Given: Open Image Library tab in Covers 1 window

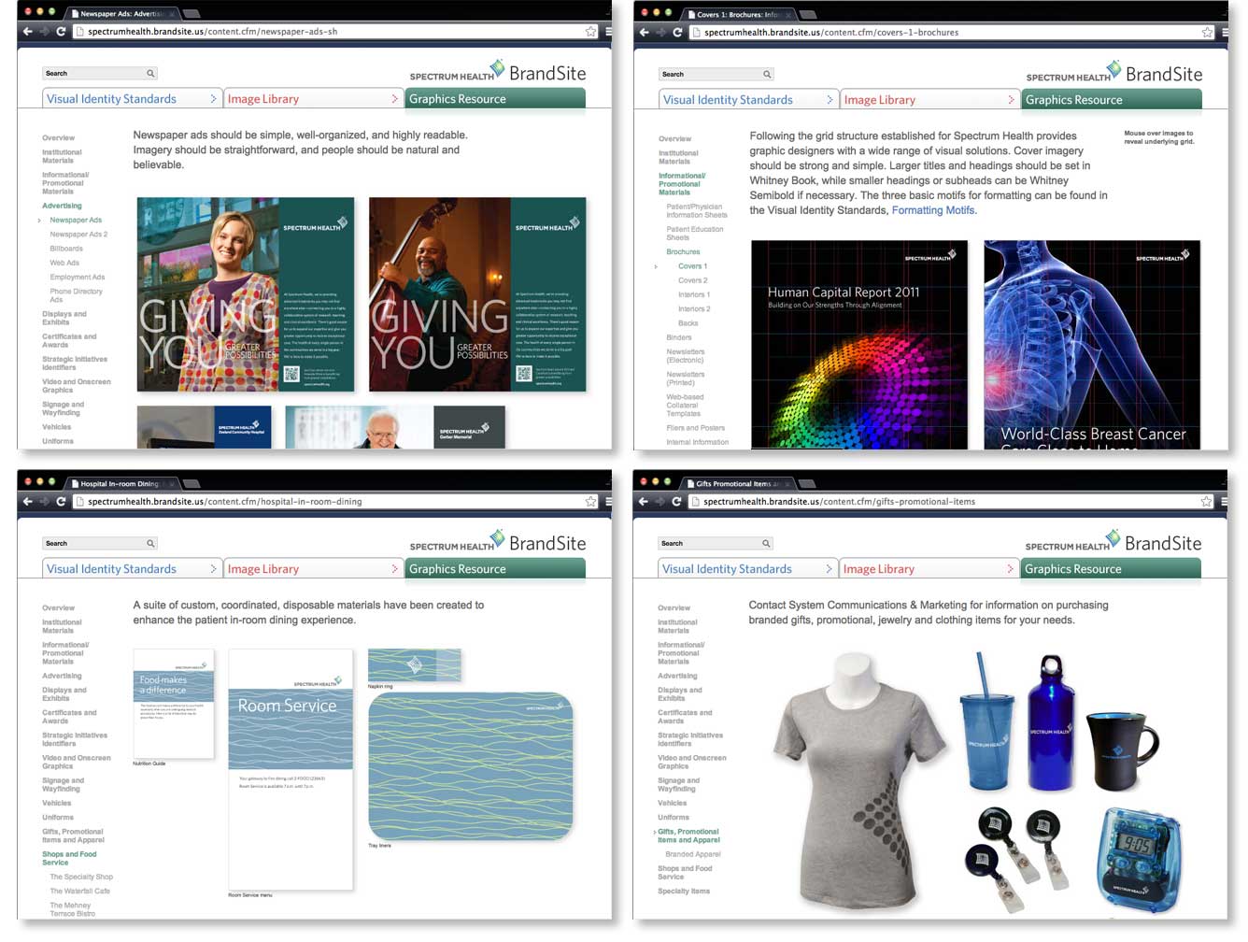Looking at the screenshot, I should coord(929,99).
